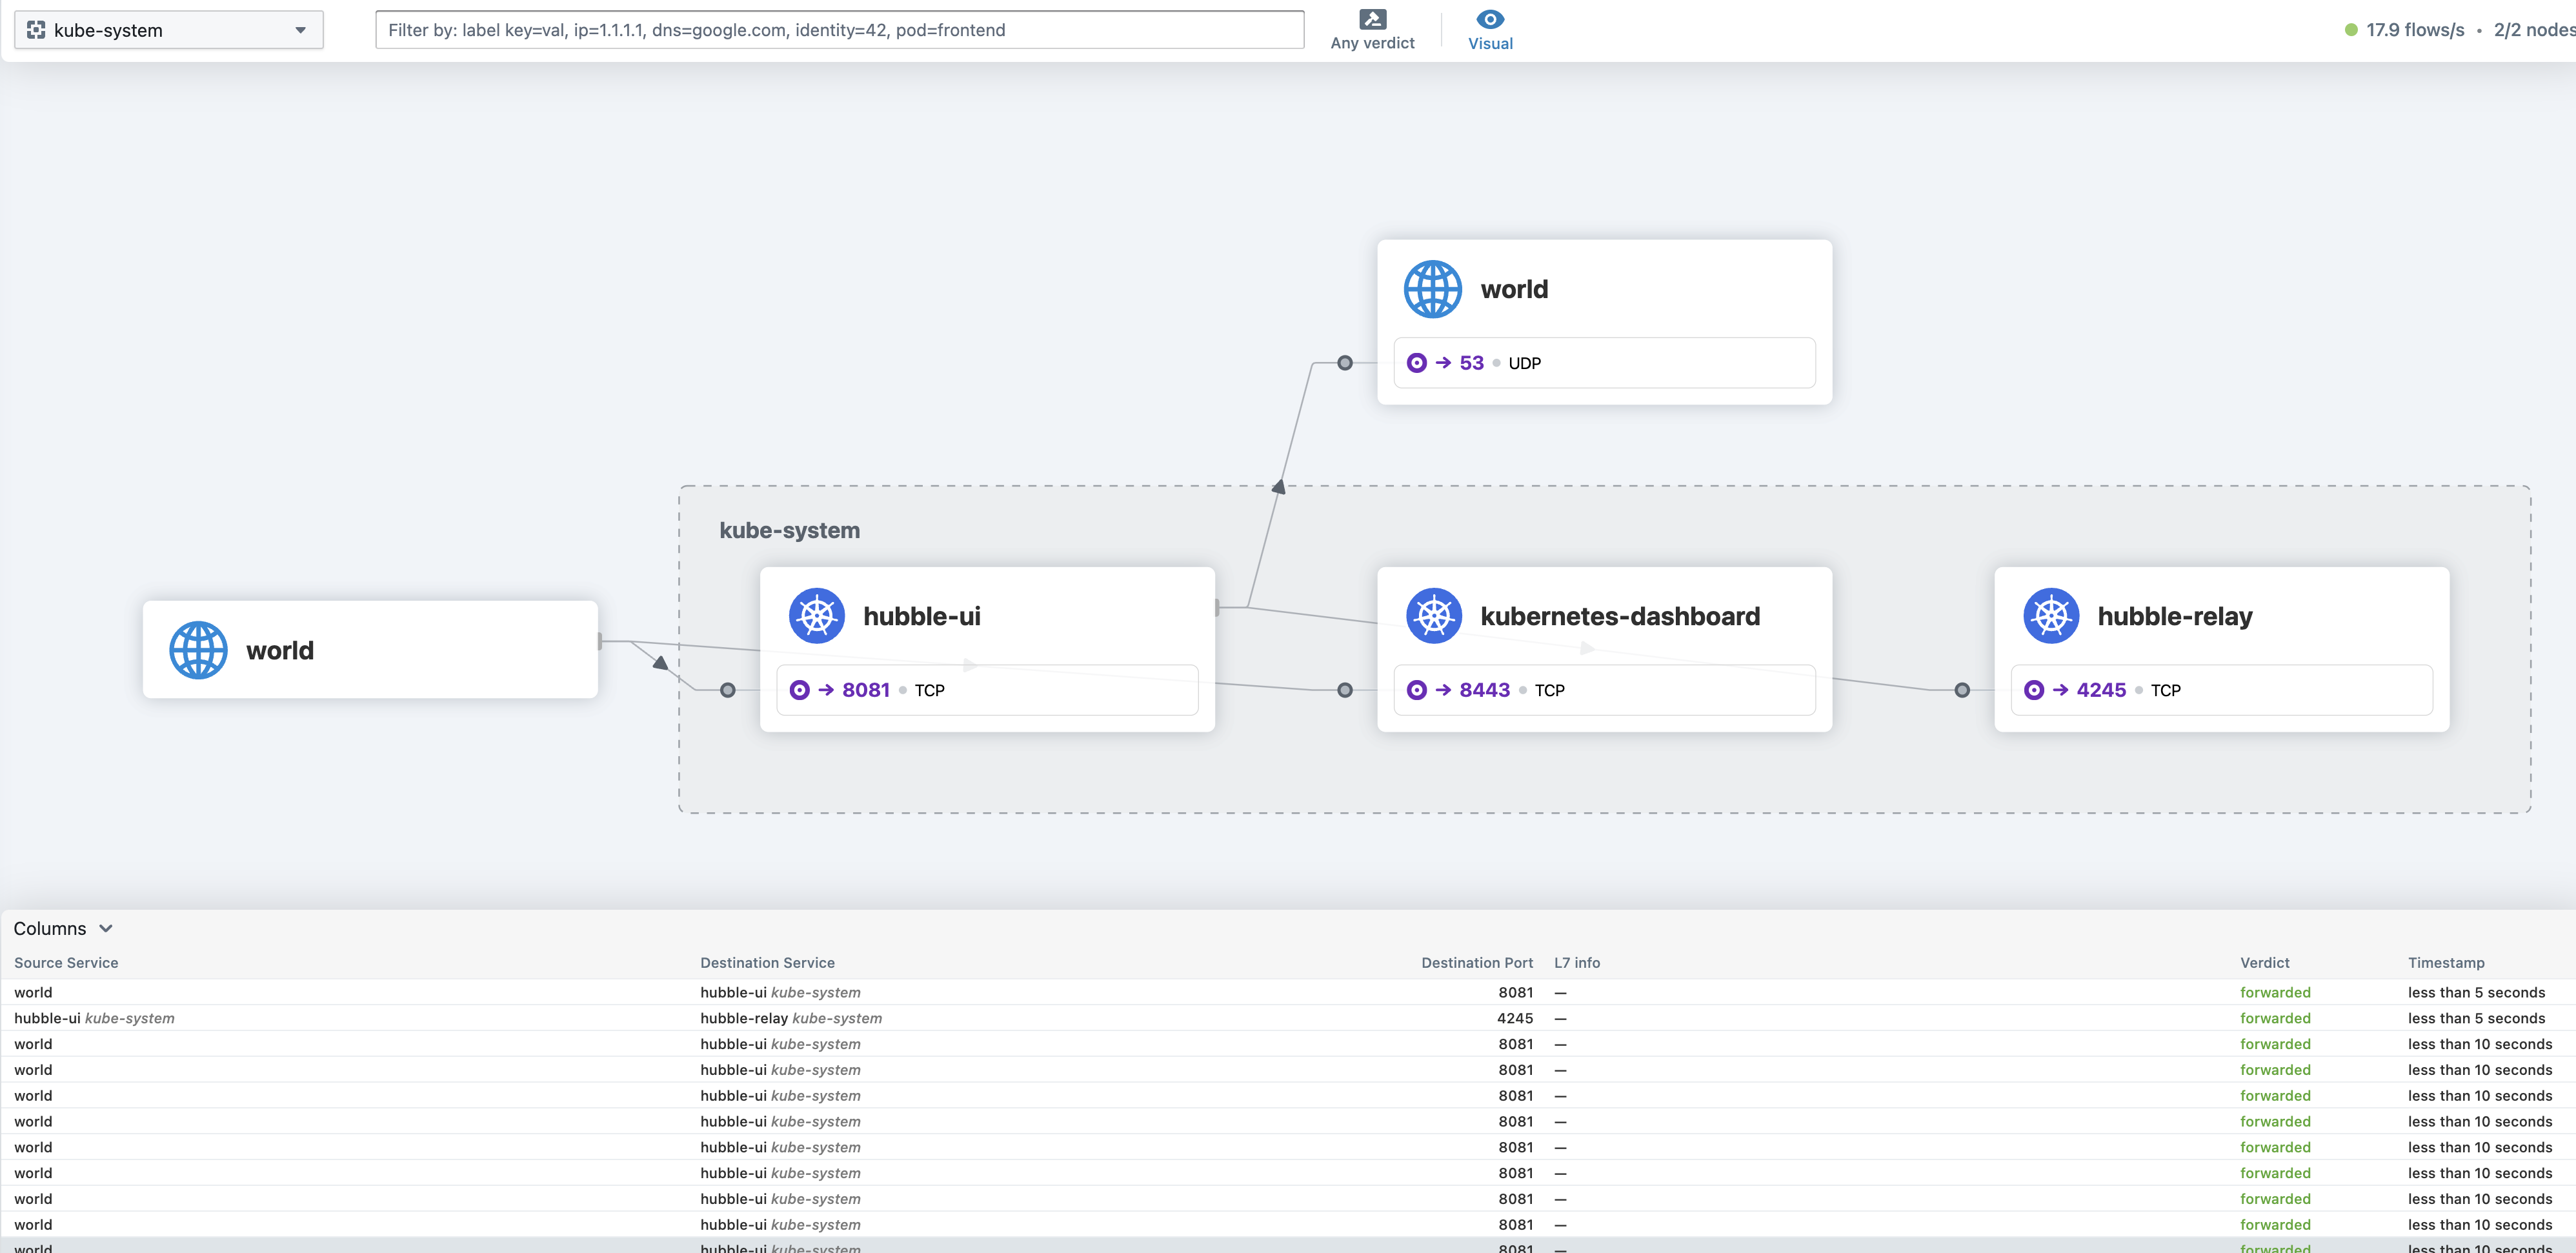
Task: Click connector dot left of port 8443
Action: (1345, 690)
